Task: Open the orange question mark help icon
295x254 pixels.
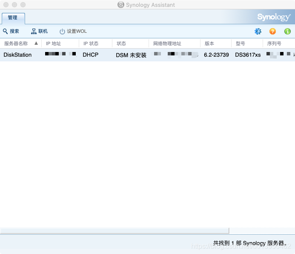Action: tap(272, 31)
